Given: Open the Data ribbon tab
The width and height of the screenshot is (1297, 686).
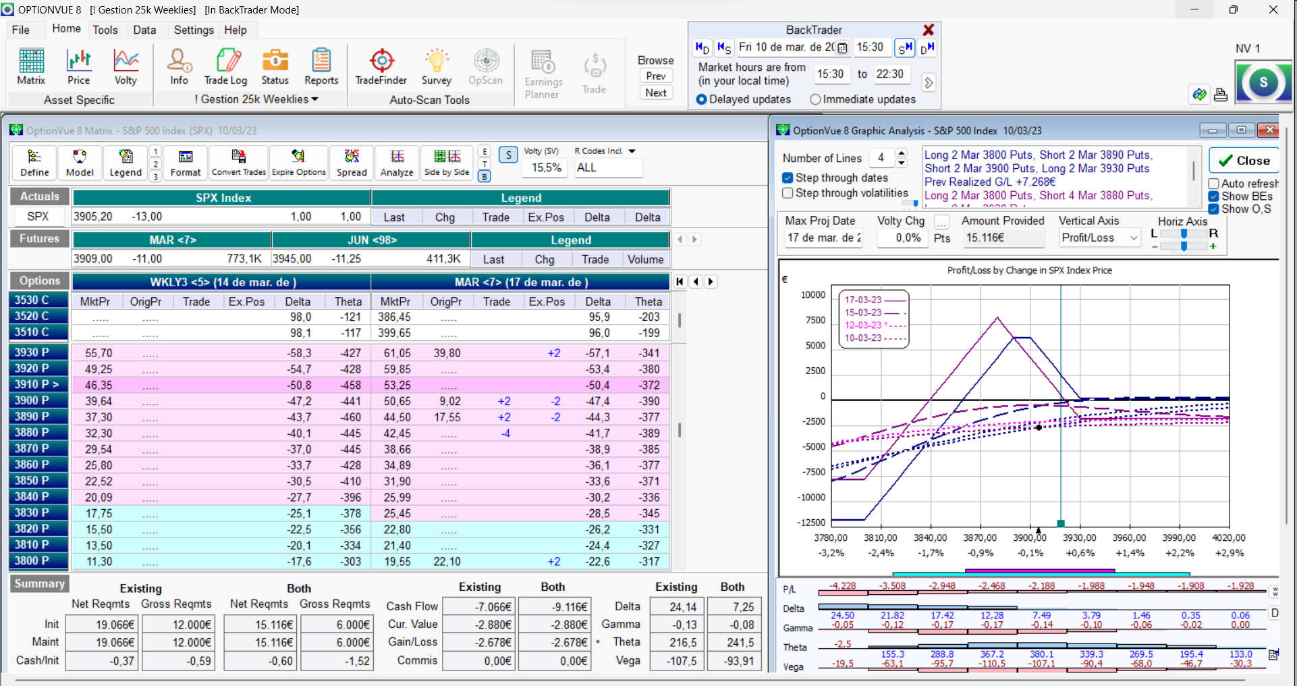Looking at the screenshot, I should point(144,30).
